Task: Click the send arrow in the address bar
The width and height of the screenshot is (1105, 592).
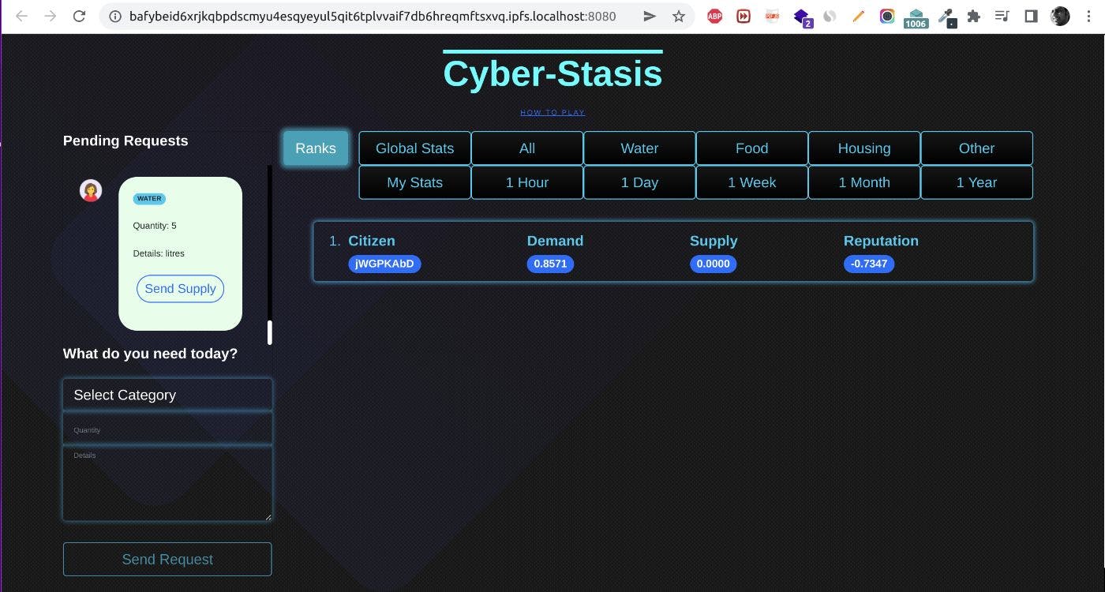Action: click(650, 16)
